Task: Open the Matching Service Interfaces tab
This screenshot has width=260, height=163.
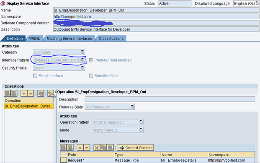Action: pos(69,39)
